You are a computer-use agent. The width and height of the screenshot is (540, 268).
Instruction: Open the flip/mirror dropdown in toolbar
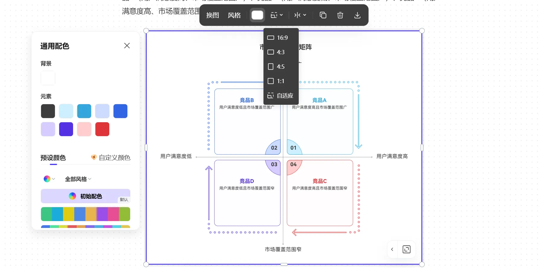coord(300,15)
